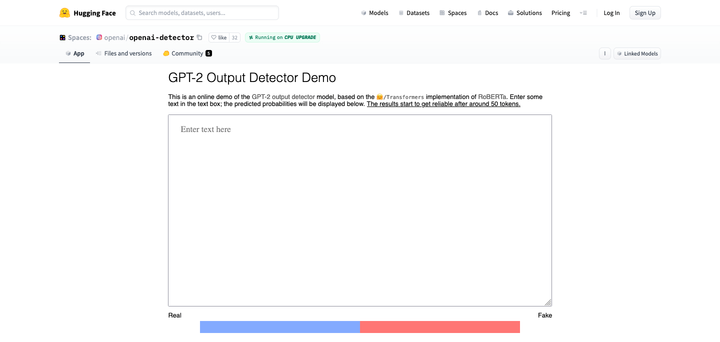The width and height of the screenshot is (720, 342).
Task: Click the Files and versions list icon
Action: click(x=99, y=53)
